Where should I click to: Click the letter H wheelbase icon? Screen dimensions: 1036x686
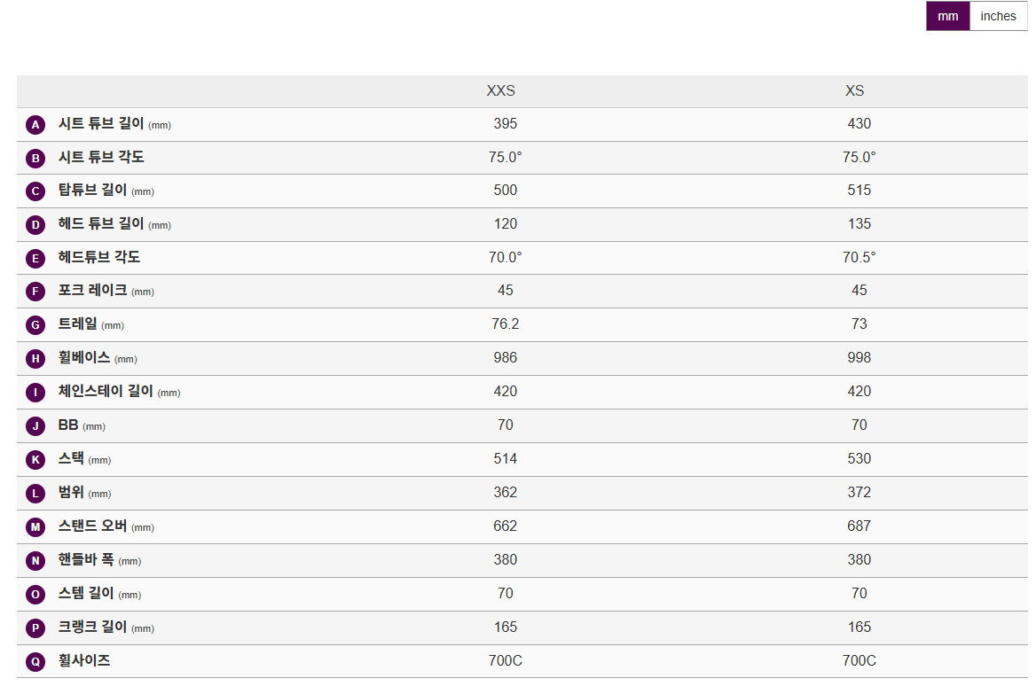[x=35, y=359]
